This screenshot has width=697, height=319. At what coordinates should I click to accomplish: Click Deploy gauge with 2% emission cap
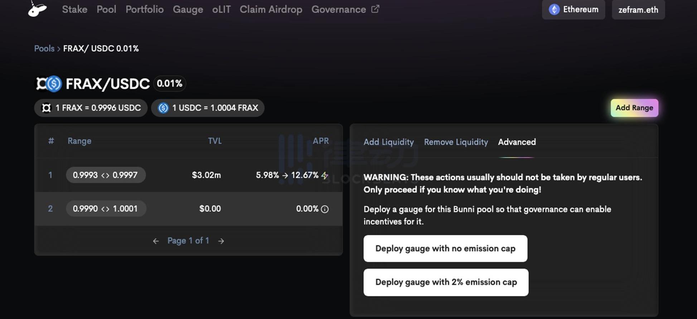click(446, 282)
